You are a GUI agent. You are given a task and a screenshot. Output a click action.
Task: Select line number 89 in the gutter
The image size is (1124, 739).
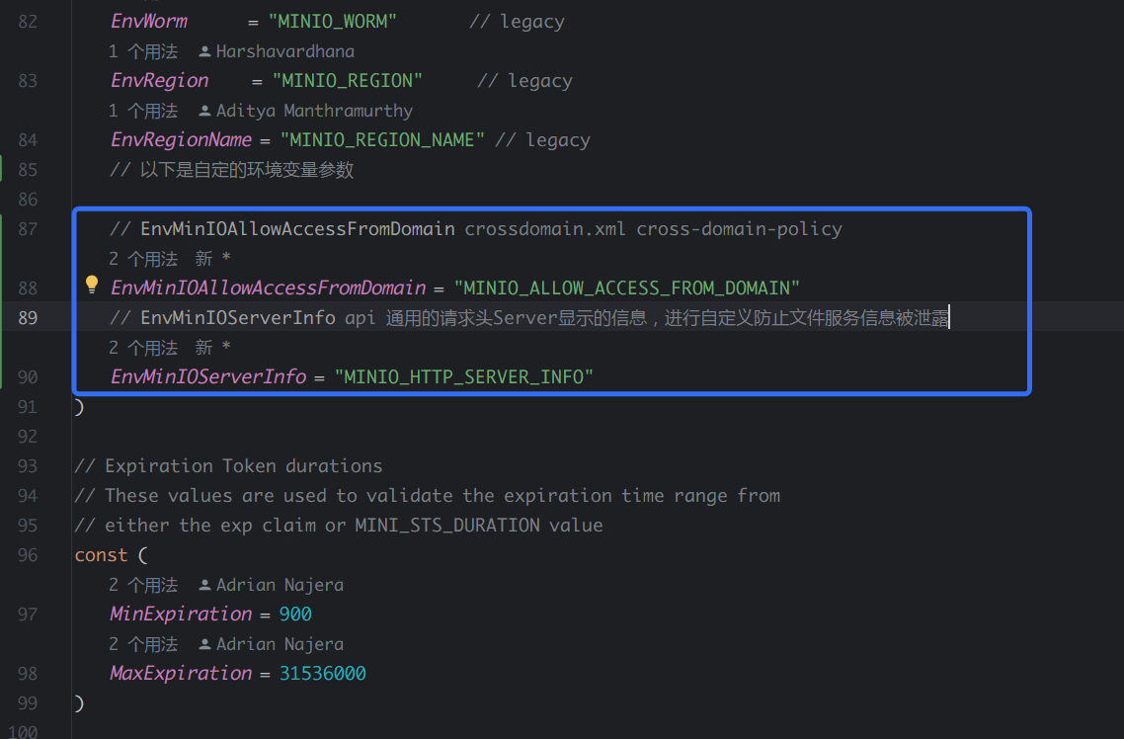coord(28,318)
